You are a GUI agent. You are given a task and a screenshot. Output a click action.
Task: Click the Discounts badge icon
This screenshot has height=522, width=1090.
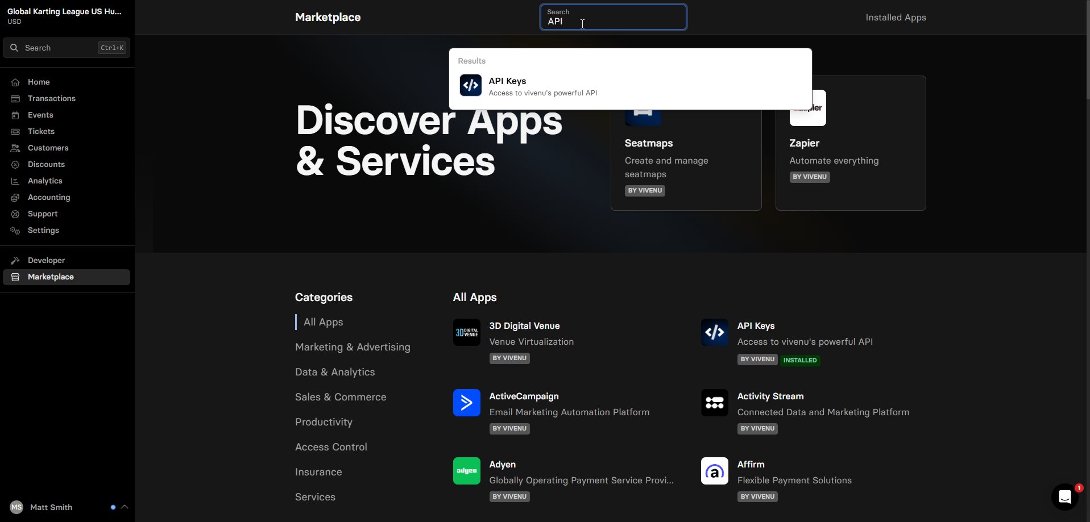(x=15, y=165)
